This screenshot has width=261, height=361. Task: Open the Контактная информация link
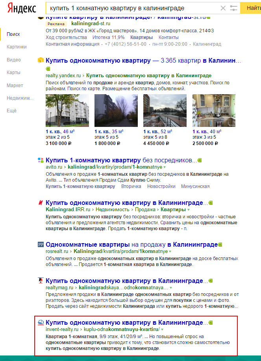(72, 44)
